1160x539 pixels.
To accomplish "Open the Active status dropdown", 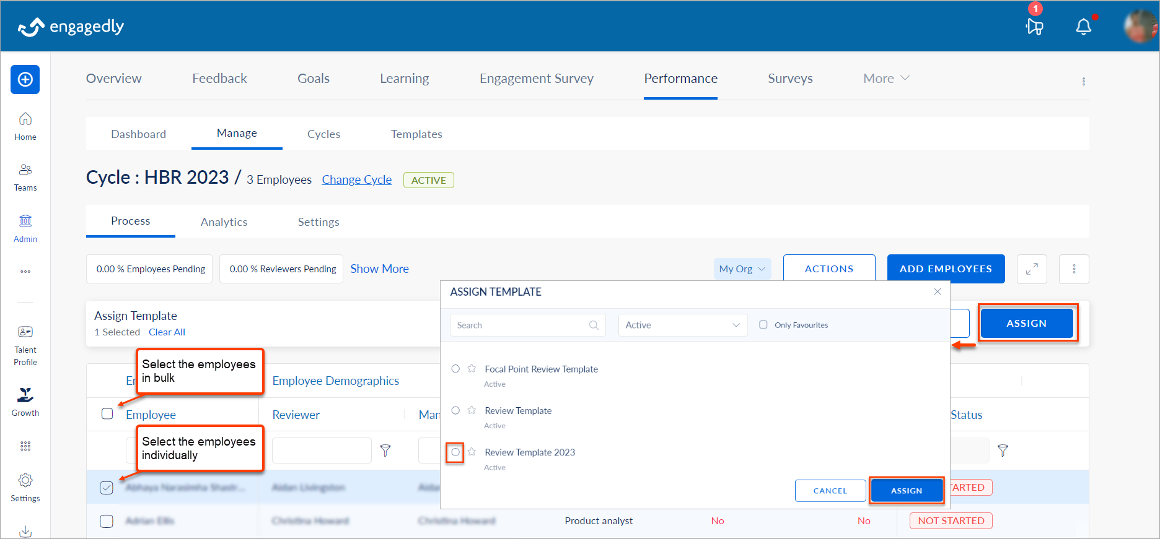I will [x=683, y=325].
